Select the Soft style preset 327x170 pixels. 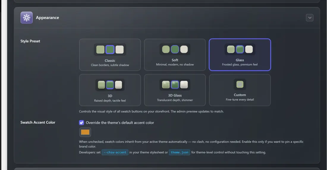(175, 55)
